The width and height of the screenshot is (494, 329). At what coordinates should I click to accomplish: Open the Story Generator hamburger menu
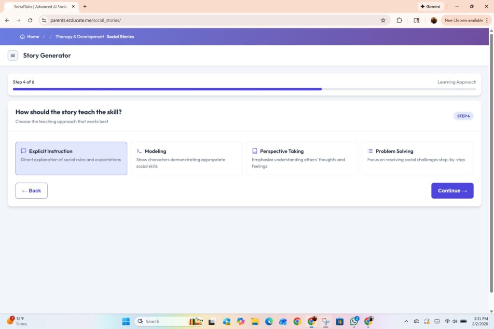13,55
